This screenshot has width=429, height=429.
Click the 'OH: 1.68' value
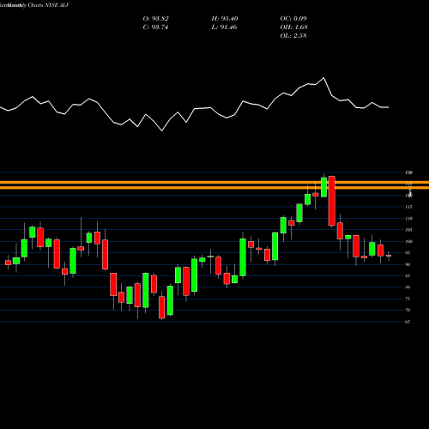(x=293, y=27)
